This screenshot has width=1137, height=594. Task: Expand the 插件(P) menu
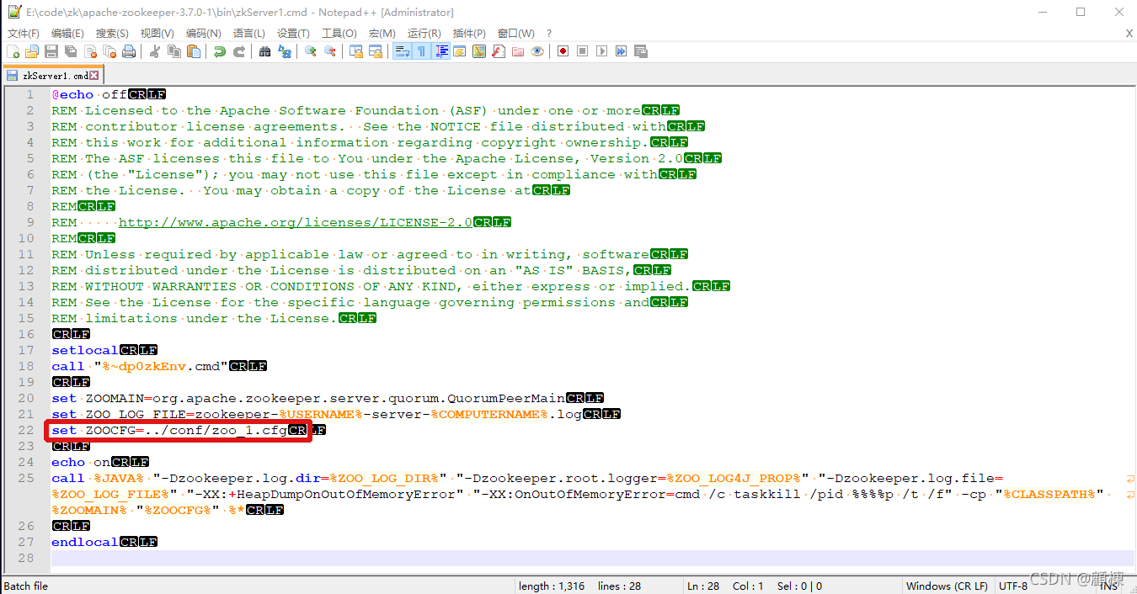pyautogui.click(x=469, y=33)
